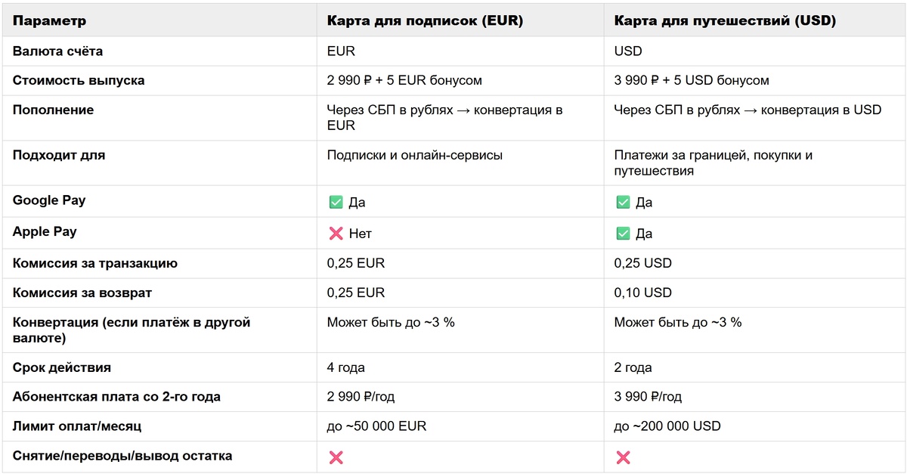Click the red cross in Apple Pay row
Image resolution: width=907 pixels, height=474 pixels.
point(336,234)
